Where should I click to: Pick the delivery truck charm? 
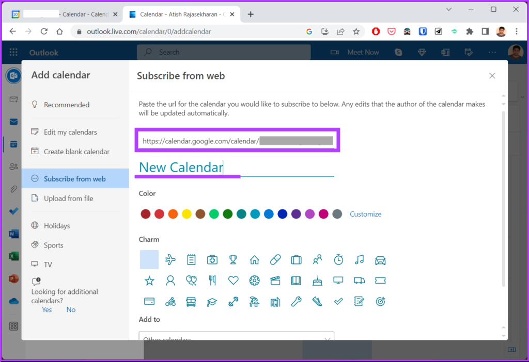(x=360, y=281)
